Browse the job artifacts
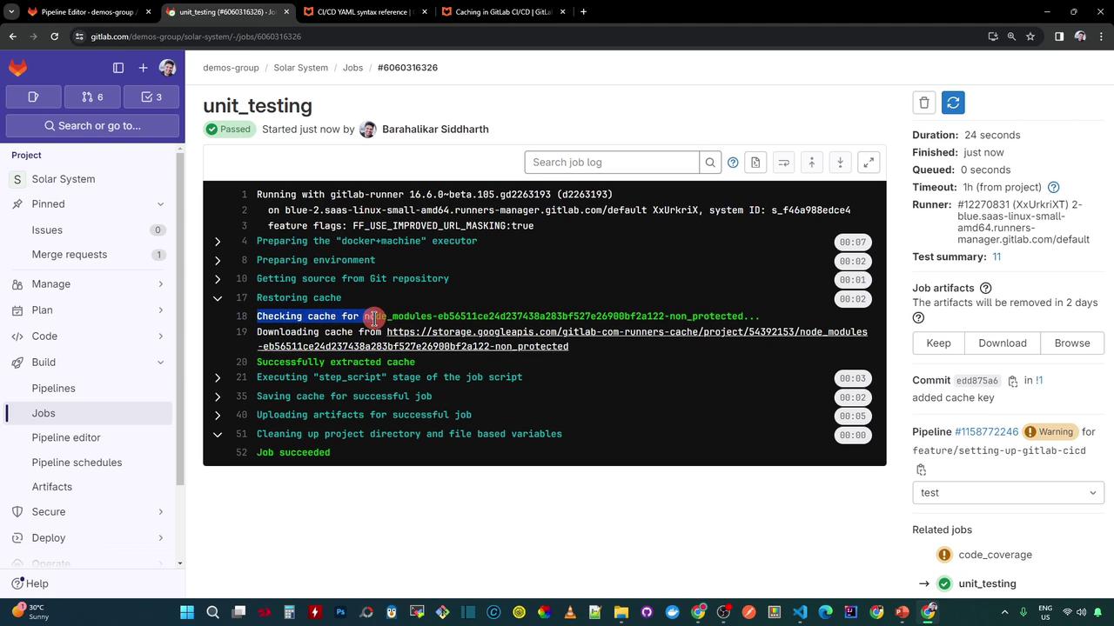1114x626 pixels. point(1072,343)
